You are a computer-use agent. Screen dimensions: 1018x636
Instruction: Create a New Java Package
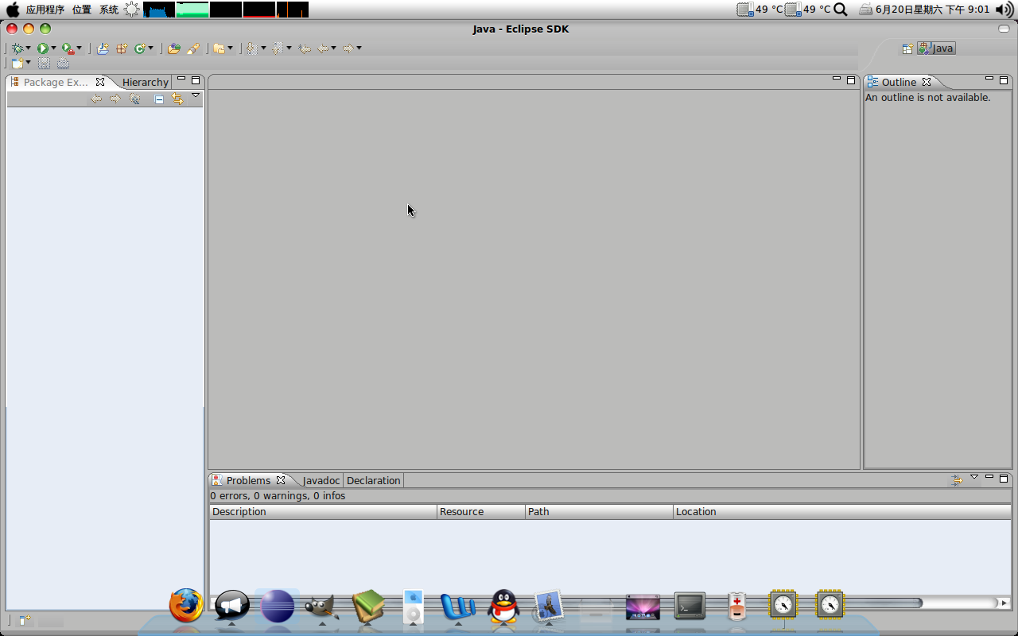click(x=122, y=48)
